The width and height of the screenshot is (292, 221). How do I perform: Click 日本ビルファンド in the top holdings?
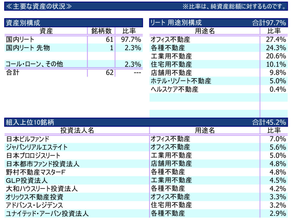click(x=28, y=139)
